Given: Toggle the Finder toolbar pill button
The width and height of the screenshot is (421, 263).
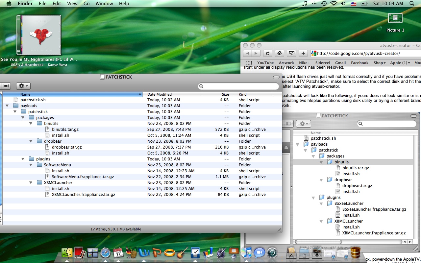Looking at the screenshot, I should [276, 77].
